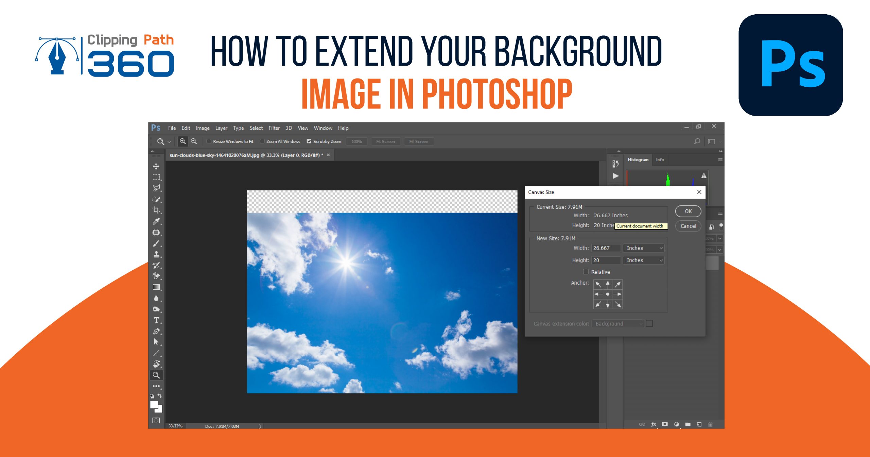The image size is (870, 457).
Task: Select the Eraser tool
Action: 156,276
